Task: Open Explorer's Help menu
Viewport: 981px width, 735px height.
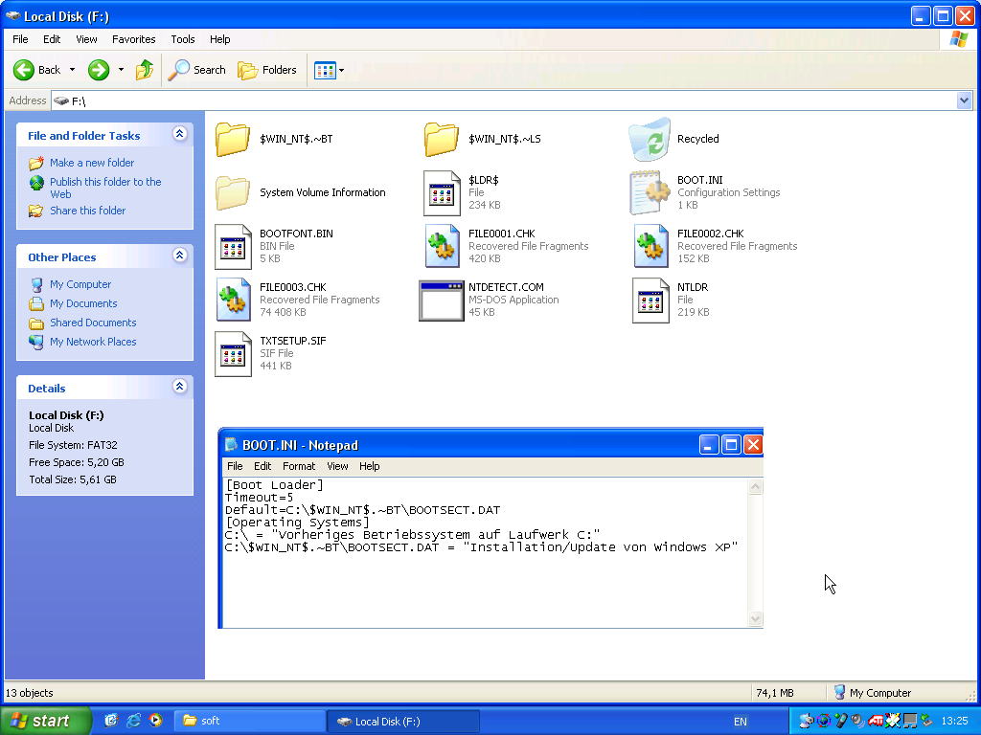Action: 219,39
